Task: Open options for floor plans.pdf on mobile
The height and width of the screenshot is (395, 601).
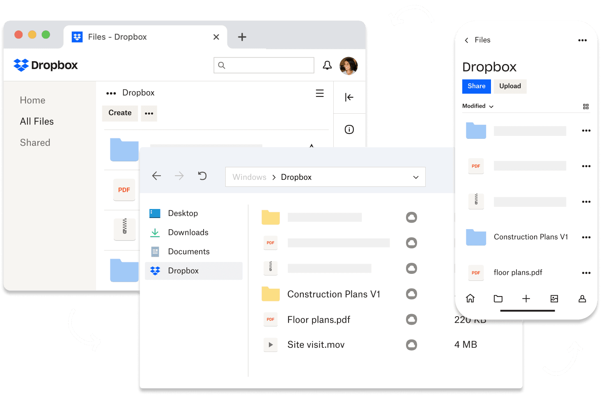Action: coord(586,273)
